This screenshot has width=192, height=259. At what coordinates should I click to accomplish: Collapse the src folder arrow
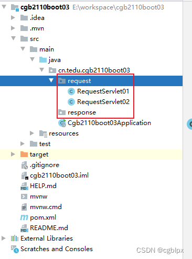tap(13, 38)
